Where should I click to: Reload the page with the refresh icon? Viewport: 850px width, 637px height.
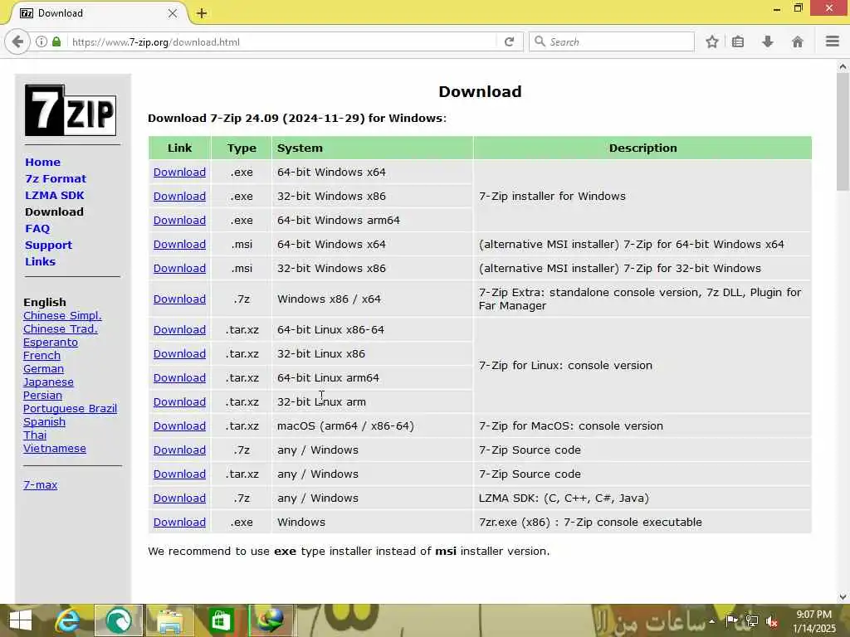tap(509, 41)
